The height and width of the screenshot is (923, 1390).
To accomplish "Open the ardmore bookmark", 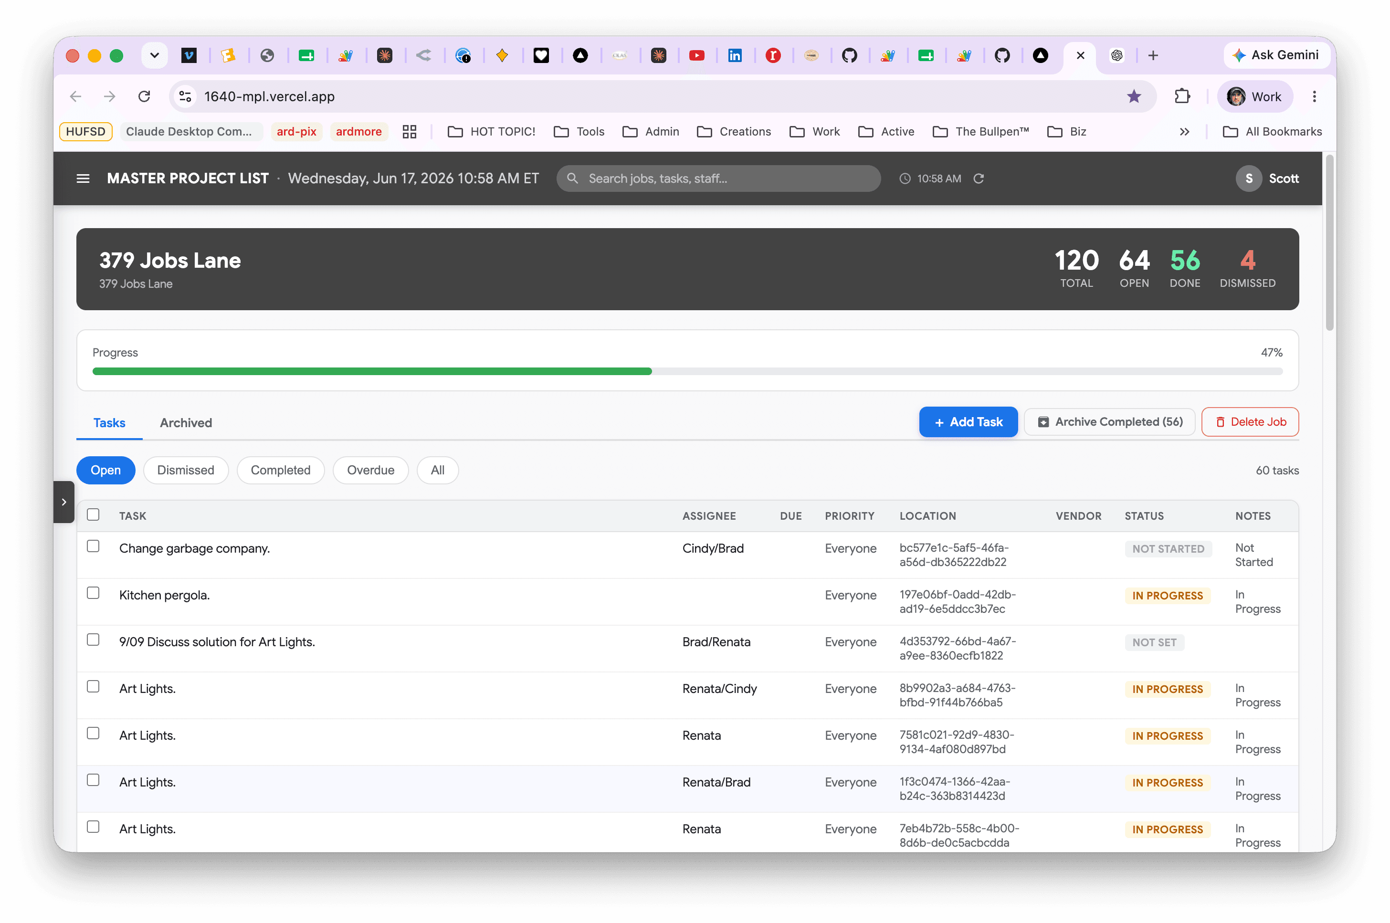I will 358,131.
